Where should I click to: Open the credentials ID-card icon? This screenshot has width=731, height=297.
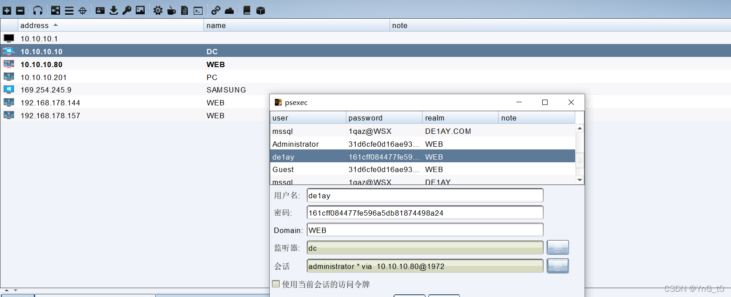tap(100, 10)
